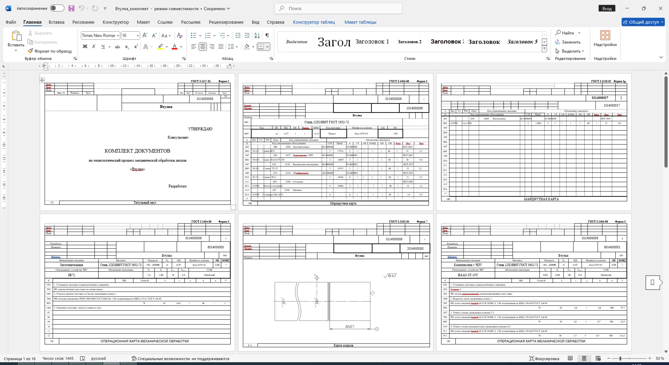The width and height of the screenshot is (669, 365).
Task: Click Формат по образцу painter
Action: tap(50, 51)
